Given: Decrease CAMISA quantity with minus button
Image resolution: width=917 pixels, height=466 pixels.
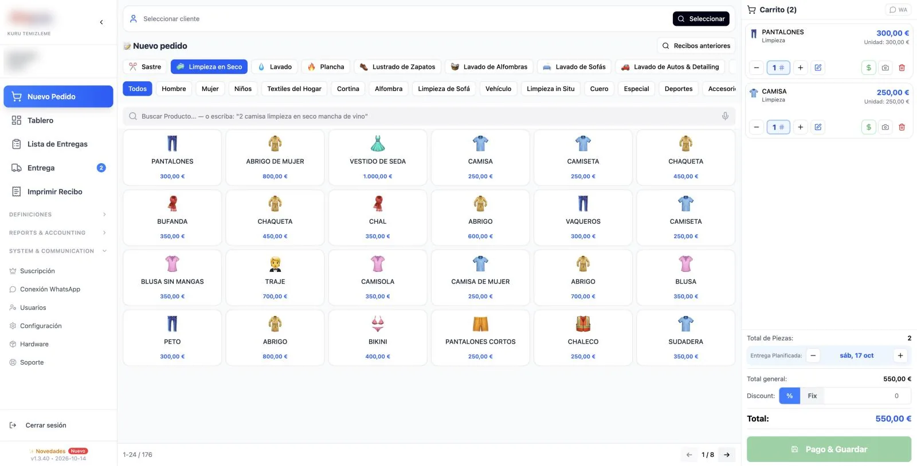Looking at the screenshot, I should click(757, 127).
